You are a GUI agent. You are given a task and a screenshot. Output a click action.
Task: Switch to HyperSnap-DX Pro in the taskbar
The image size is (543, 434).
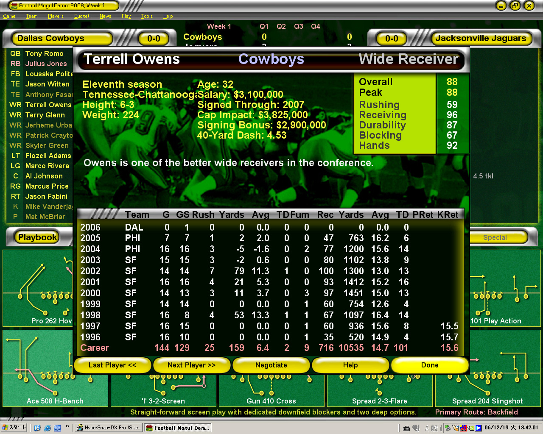coord(108,428)
